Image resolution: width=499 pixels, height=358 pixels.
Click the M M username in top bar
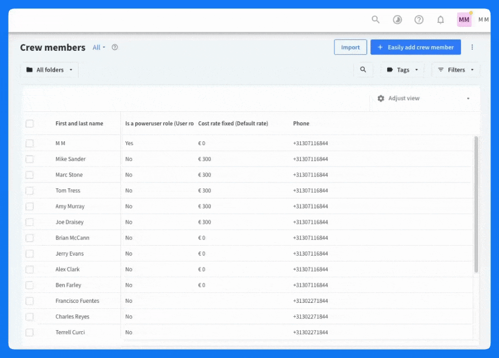coord(484,20)
